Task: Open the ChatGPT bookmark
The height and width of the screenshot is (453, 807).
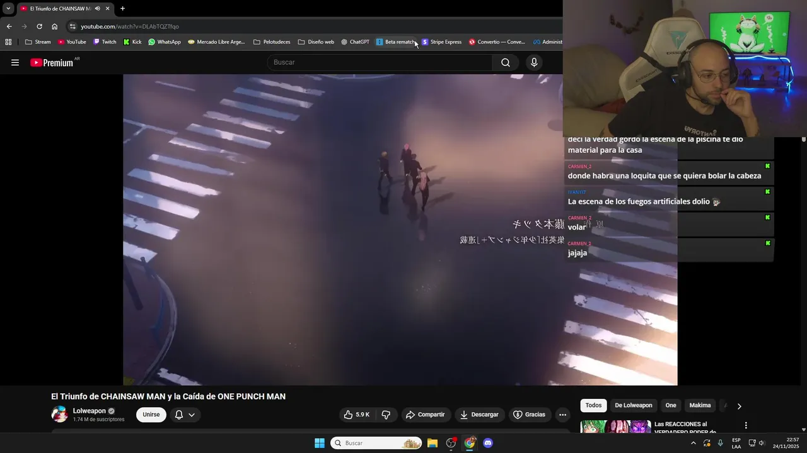Action: point(355,42)
